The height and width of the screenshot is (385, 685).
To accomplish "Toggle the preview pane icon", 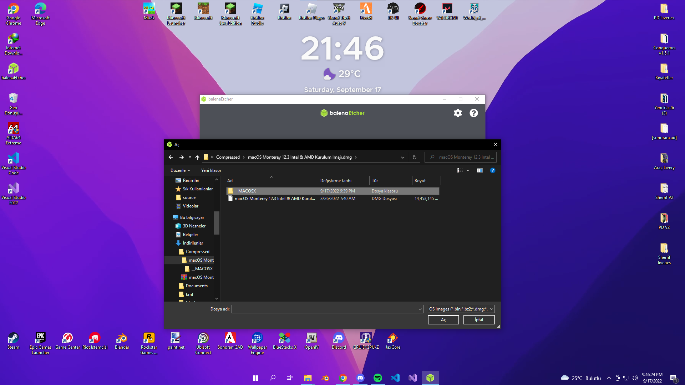I will [x=479, y=170].
